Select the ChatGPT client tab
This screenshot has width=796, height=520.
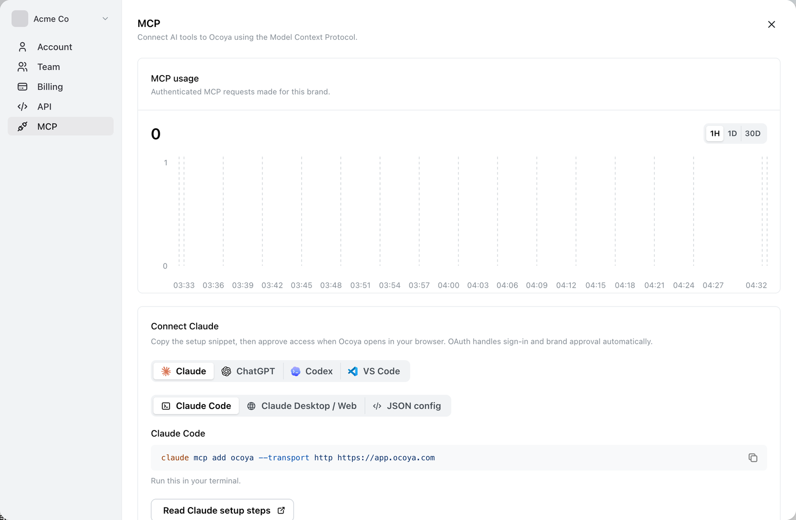coord(248,371)
